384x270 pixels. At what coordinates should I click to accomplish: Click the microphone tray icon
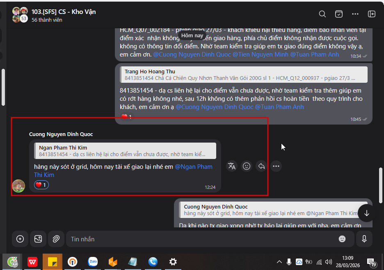(289, 262)
